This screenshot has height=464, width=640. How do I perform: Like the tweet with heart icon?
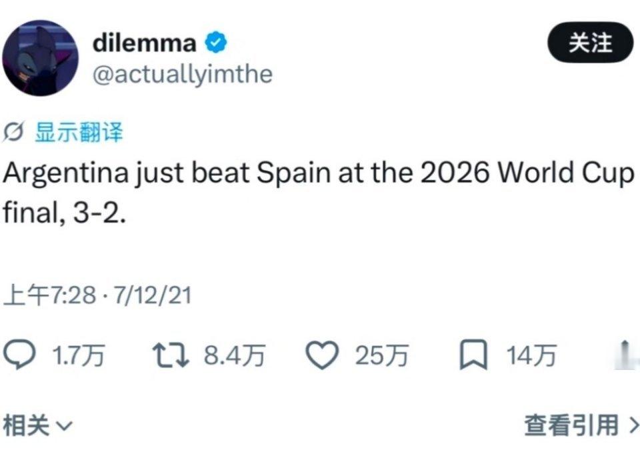(x=322, y=355)
